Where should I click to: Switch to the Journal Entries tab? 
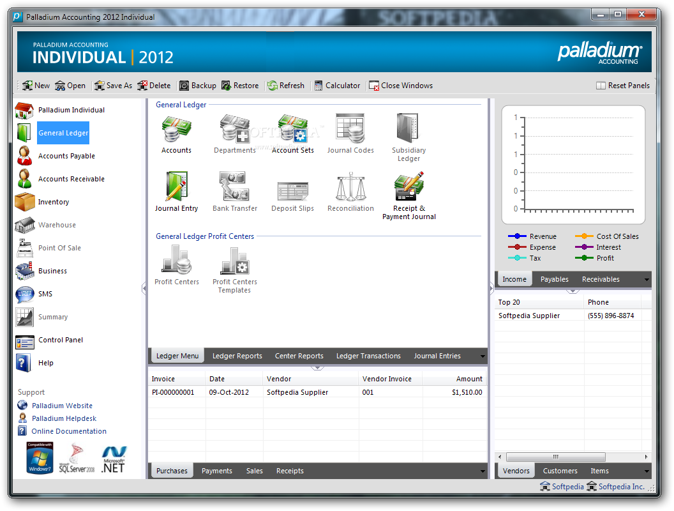click(x=437, y=356)
